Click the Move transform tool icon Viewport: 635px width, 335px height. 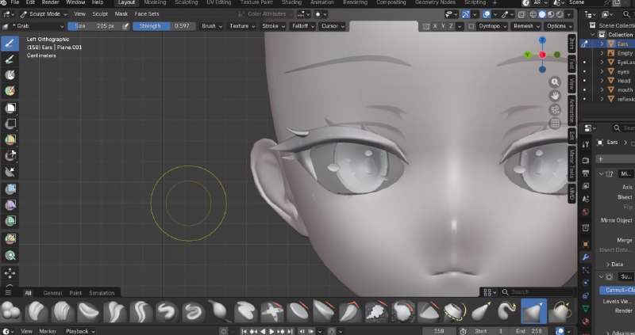[x=10, y=273]
